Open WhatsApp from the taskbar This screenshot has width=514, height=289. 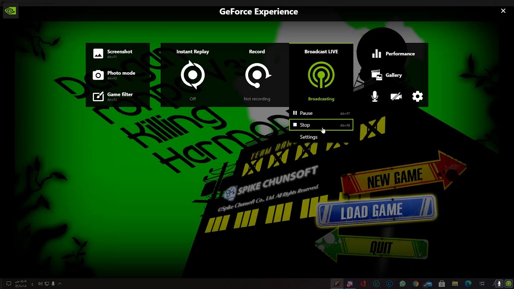(402, 284)
